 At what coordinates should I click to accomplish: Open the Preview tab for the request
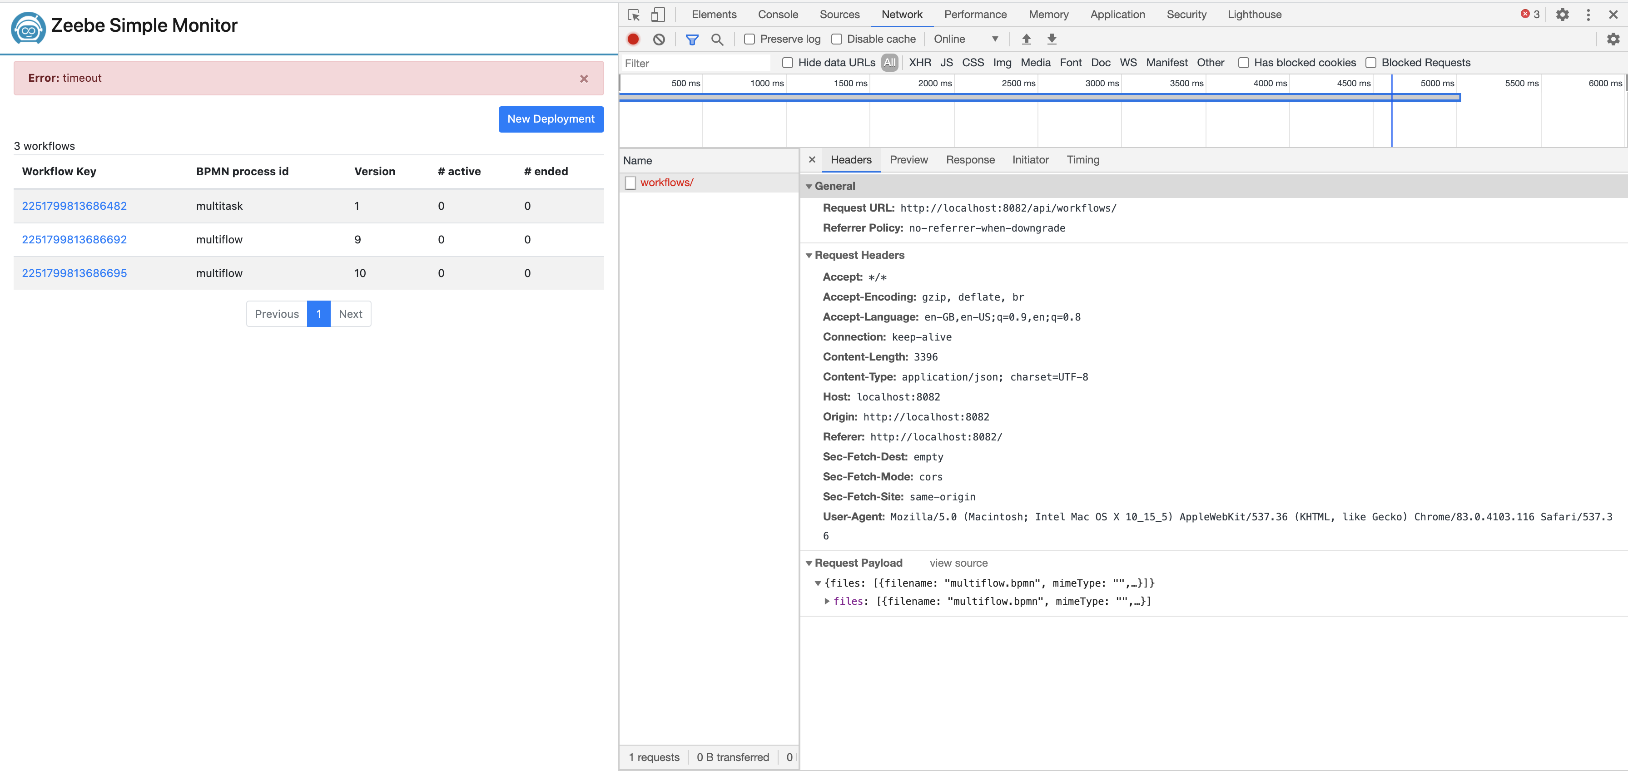[909, 159]
